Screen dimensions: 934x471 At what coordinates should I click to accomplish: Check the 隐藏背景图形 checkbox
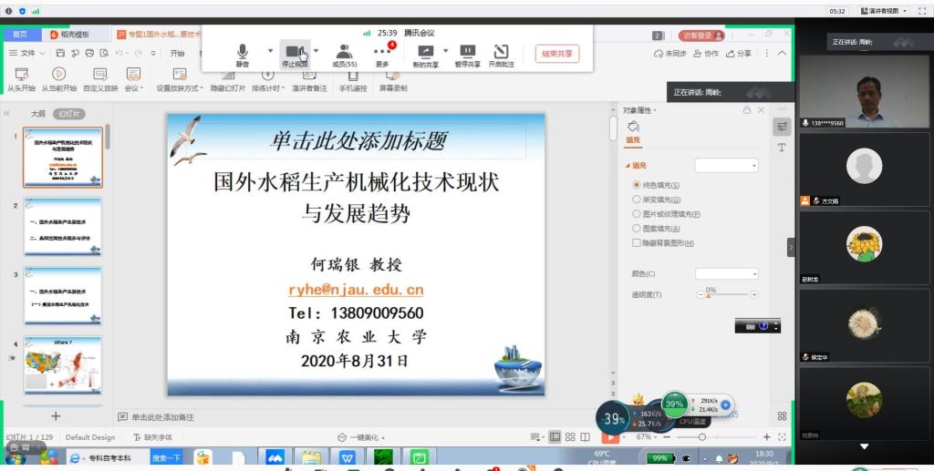(x=637, y=243)
